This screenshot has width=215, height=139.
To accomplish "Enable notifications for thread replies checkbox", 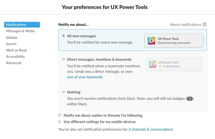I will (x=60, y=115).
